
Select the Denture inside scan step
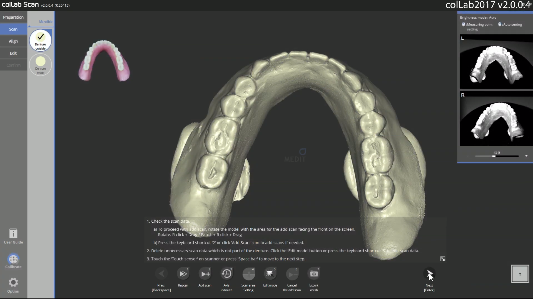point(41,65)
